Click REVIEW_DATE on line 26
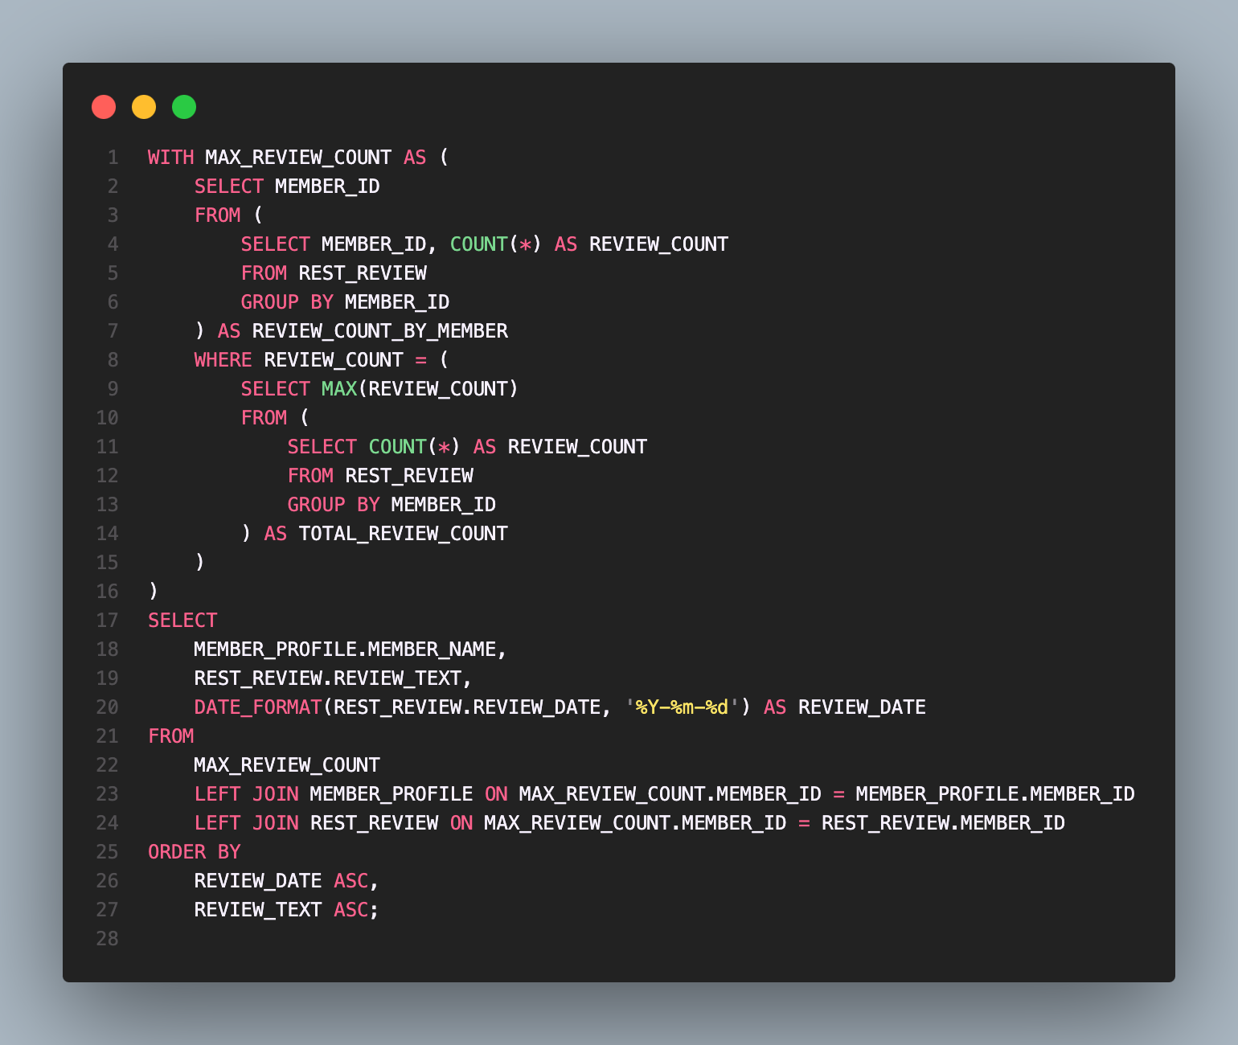 coord(258,881)
